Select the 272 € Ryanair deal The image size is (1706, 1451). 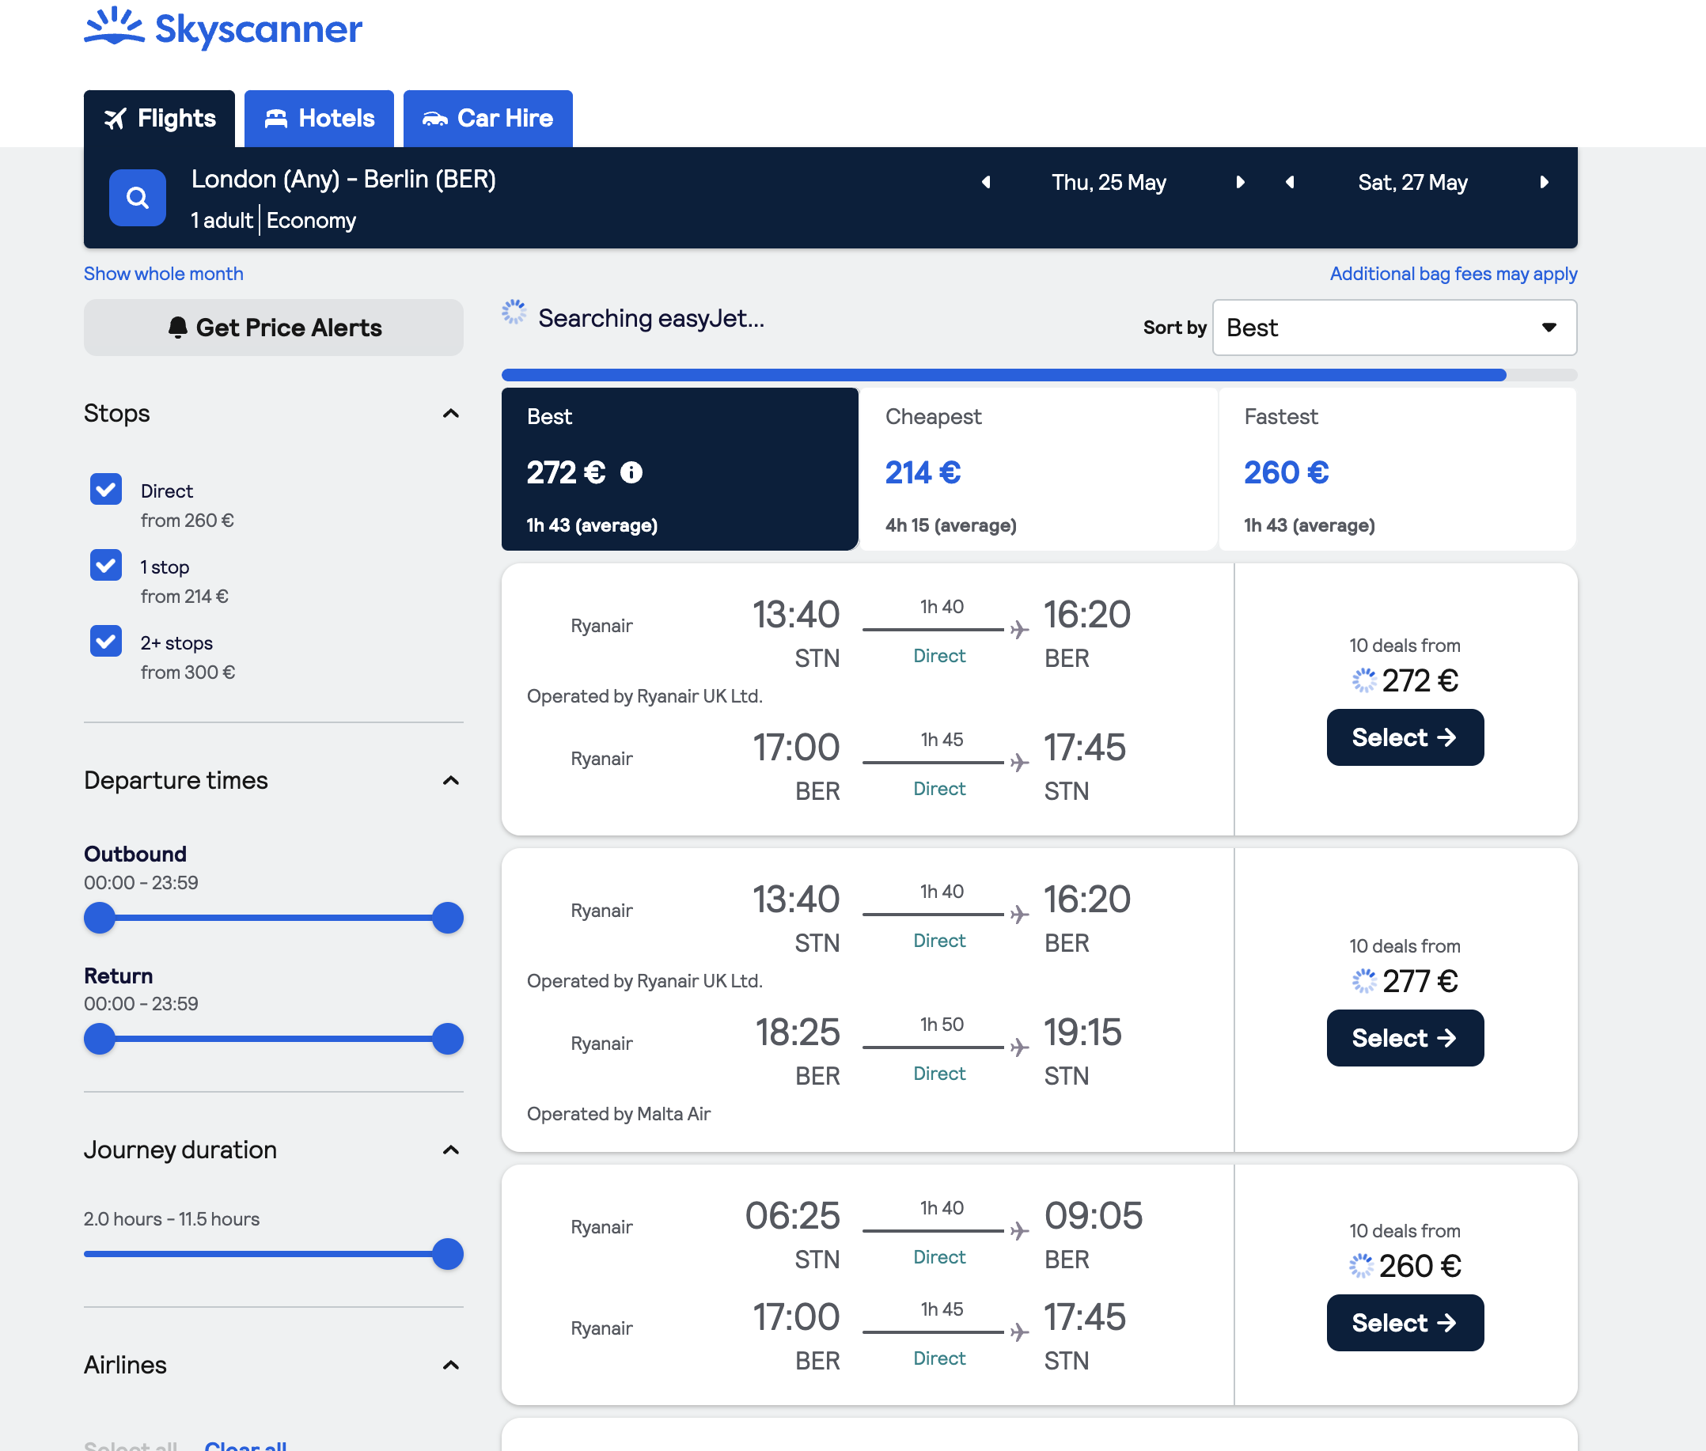(x=1405, y=738)
